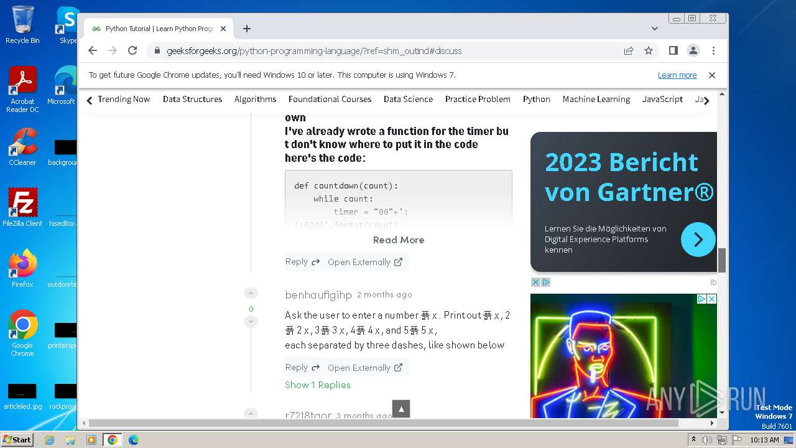Close the neon ad with its X icon
This screenshot has width=796, height=448.
tap(712, 299)
